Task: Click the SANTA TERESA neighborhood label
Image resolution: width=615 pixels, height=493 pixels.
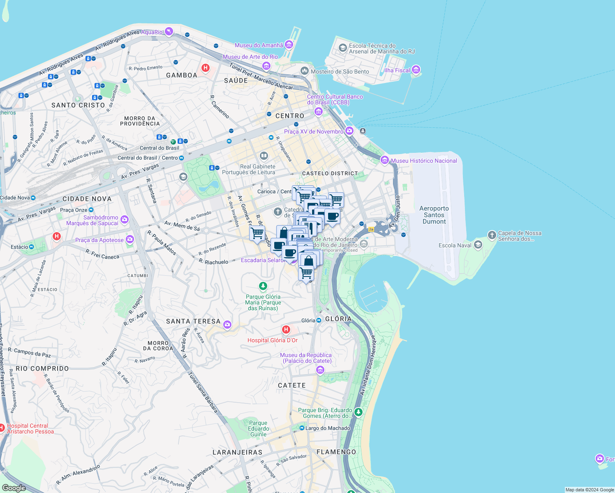Action: 193,321
